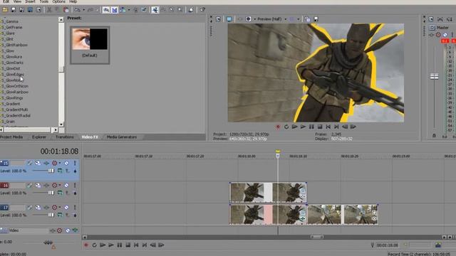Solo track 15
This screenshot has height=256, width=456.
coord(75,163)
